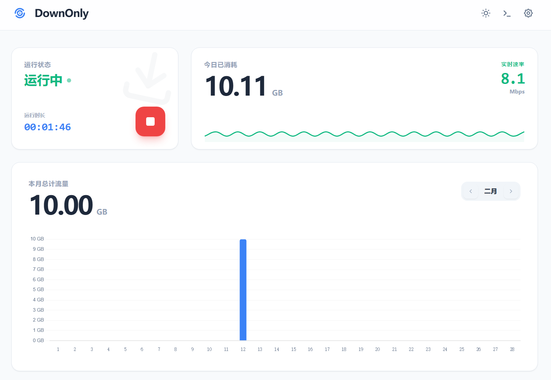551x380 pixels.
Task: Click the DownOnly logo icon
Action: point(20,13)
